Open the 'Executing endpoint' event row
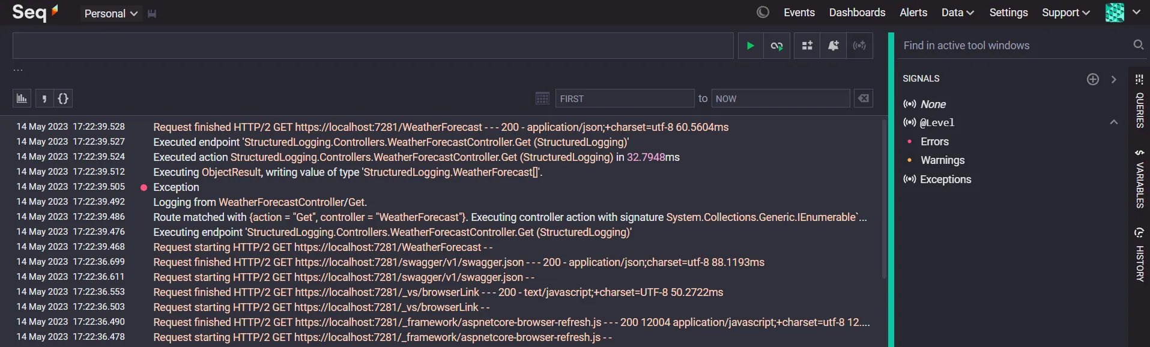 pos(392,232)
